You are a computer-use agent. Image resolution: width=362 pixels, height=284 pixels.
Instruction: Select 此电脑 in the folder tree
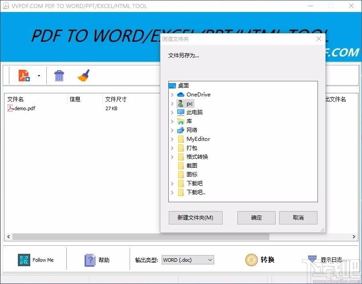pyautogui.click(x=195, y=112)
